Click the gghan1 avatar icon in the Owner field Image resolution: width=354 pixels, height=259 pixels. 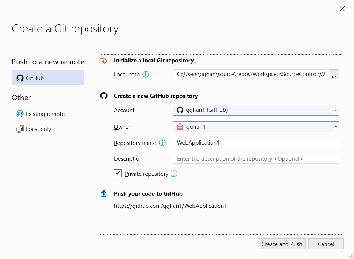point(180,126)
